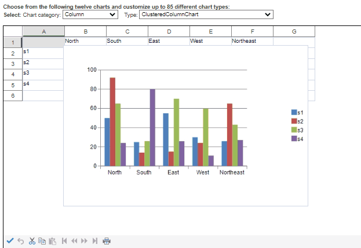This screenshot has height=248, width=361.
Task: Open the chart Type dropdown
Action: click(x=206, y=14)
